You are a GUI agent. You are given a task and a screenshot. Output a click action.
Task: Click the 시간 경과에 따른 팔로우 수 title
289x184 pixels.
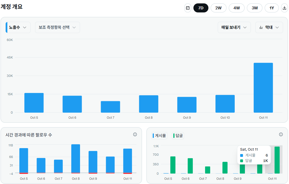(x=29, y=135)
